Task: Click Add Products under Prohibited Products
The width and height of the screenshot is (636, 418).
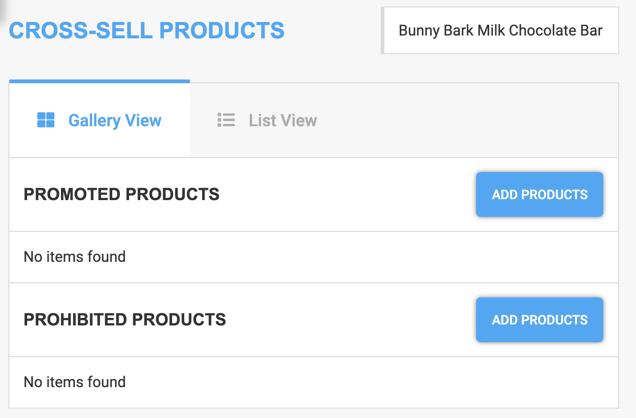Action: (539, 320)
